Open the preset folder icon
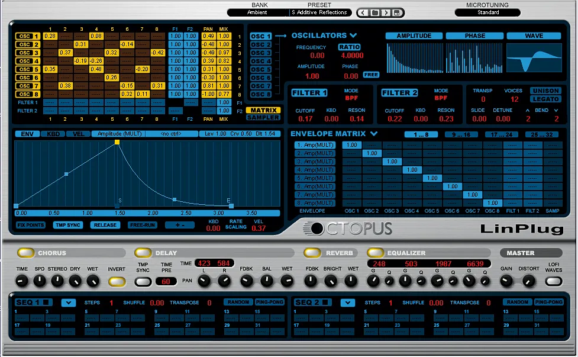Viewport: 578px width, 357px height. tap(374, 13)
